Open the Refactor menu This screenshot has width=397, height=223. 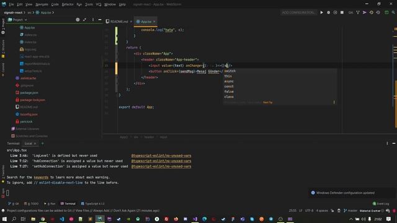tap(68, 4)
